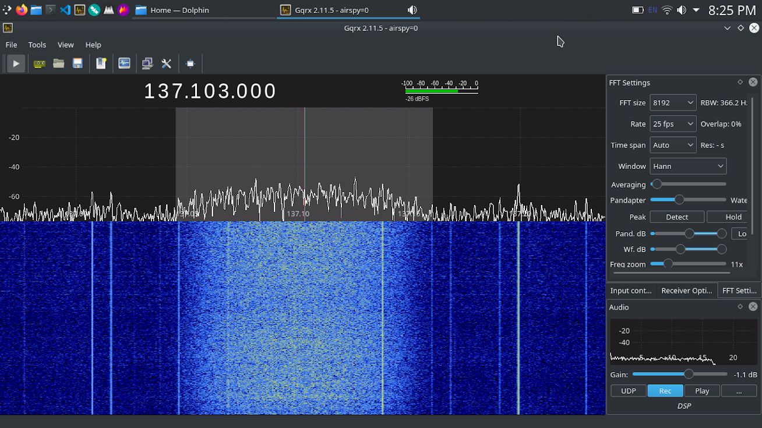
Task: Toggle Peak Detect
Action: [x=677, y=217]
